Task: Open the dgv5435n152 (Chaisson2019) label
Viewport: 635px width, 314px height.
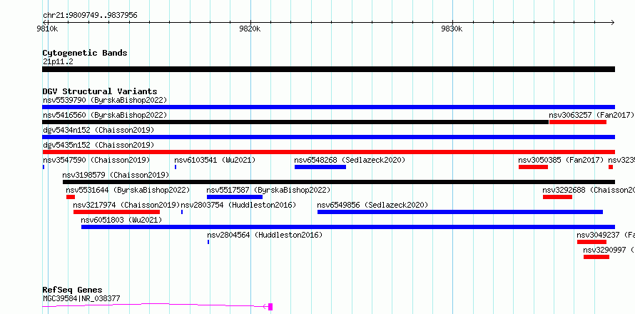Action: click(98, 145)
